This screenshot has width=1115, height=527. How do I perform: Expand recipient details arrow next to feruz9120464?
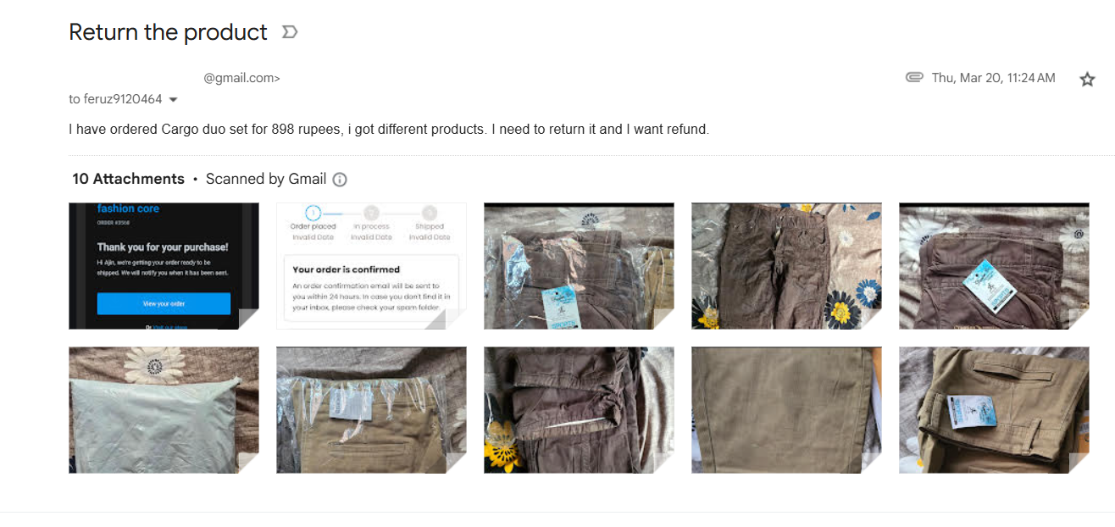pos(174,100)
